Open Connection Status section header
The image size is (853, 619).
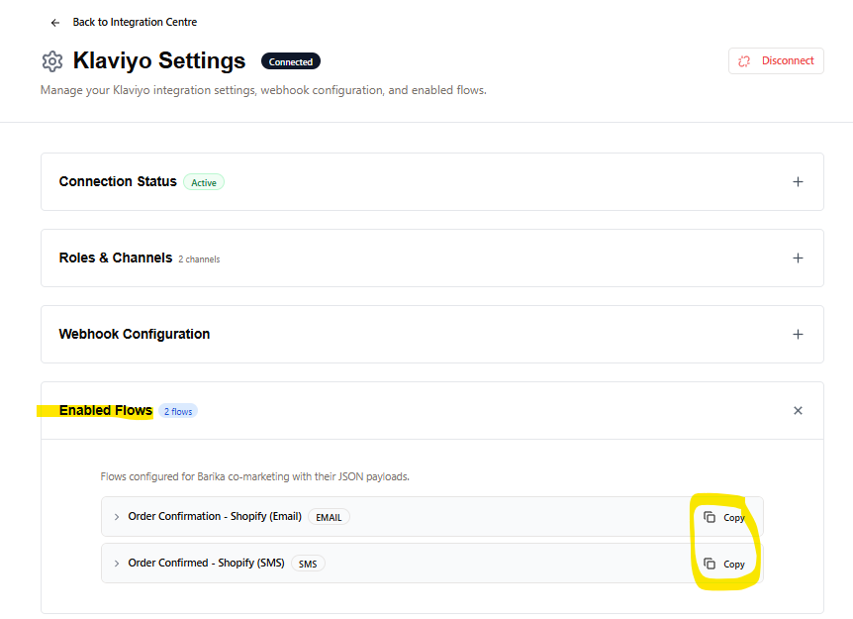pyautogui.click(x=431, y=182)
